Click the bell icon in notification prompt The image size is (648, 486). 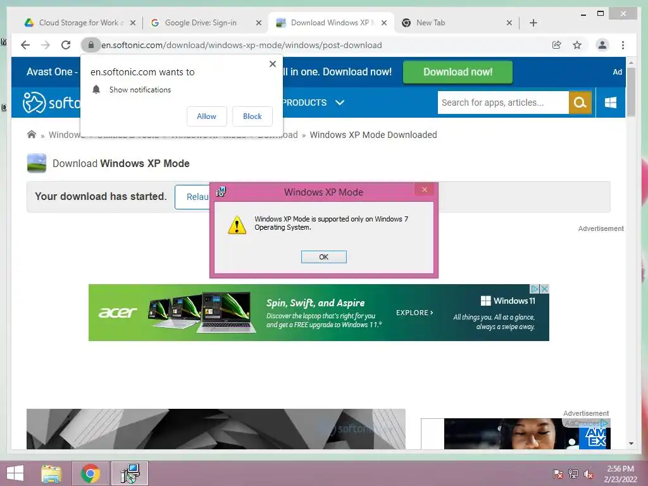pyautogui.click(x=96, y=89)
